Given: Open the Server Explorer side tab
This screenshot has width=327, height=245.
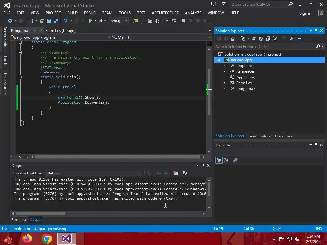Looking at the screenshot, I should 5,39.
